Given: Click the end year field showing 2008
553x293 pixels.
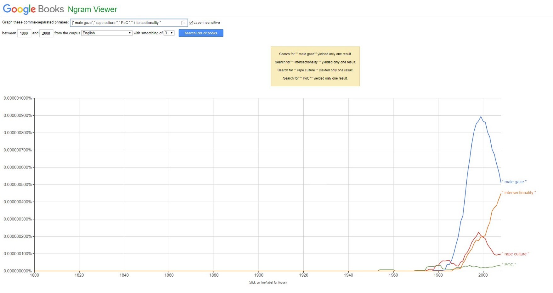Looking at the screenshot, I should point(46,33).
